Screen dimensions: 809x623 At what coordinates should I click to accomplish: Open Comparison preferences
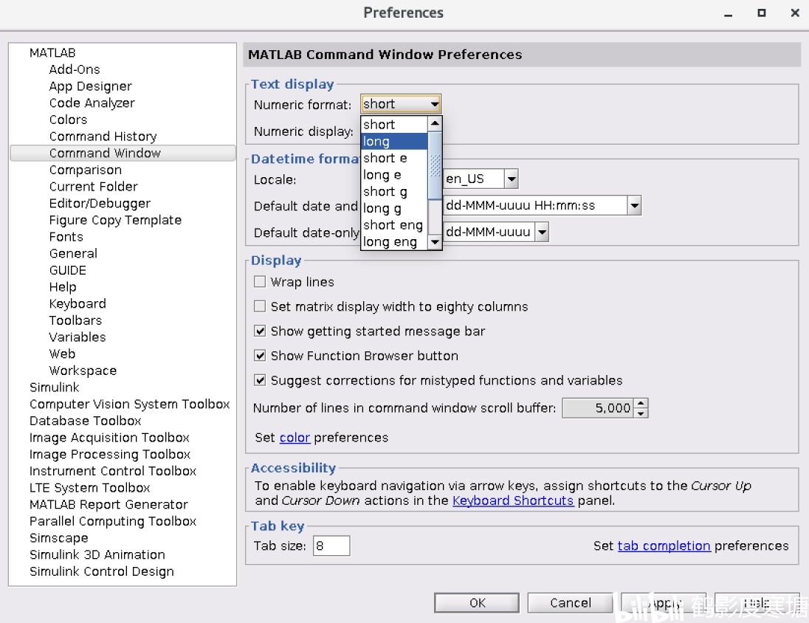[86, 170]
